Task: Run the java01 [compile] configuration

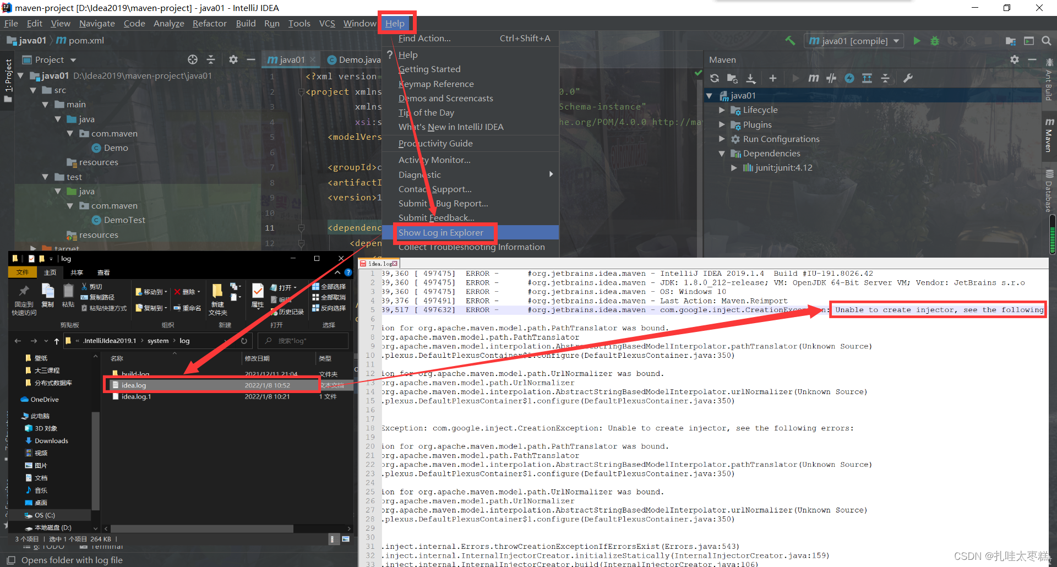Action: click(x=917, y=40)
